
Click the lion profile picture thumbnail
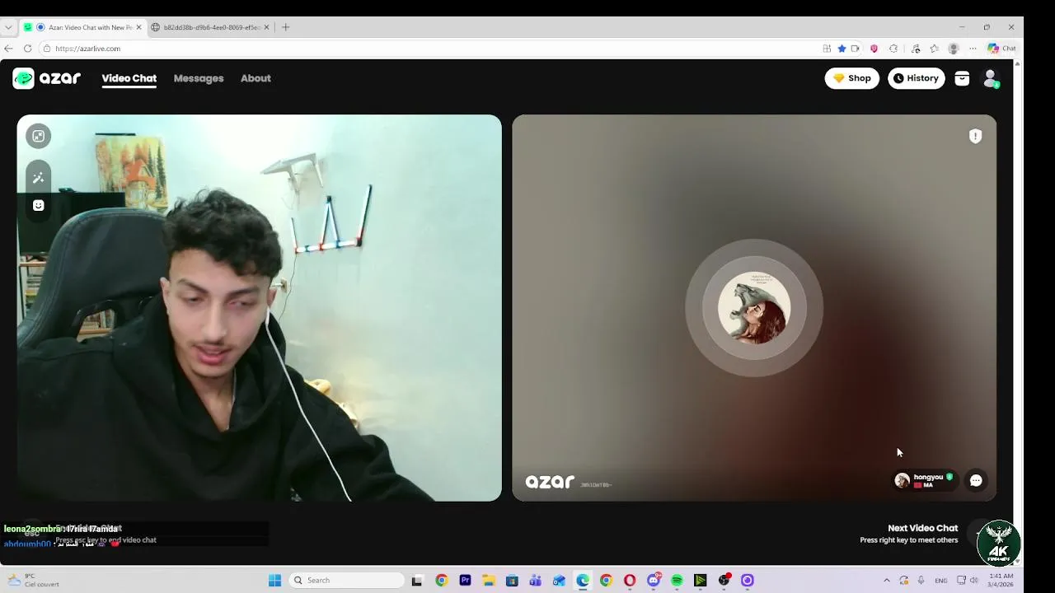click(x=754, y=308)
